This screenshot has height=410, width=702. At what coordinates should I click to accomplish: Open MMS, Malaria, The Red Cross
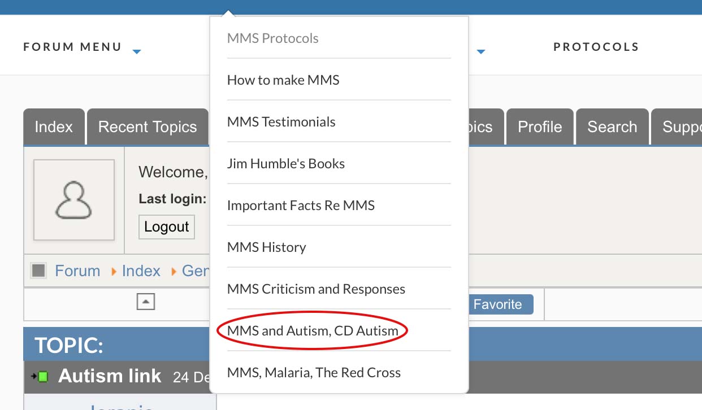click(x=314, y=373)
